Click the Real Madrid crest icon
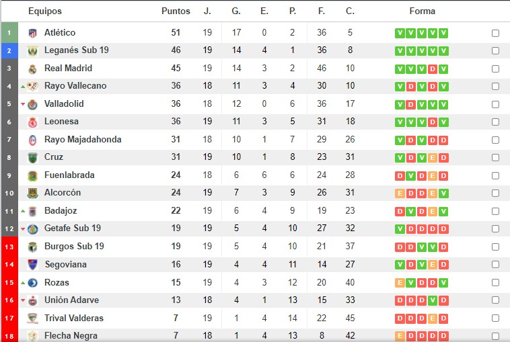The image size is (510, 342). coord(32,69)
